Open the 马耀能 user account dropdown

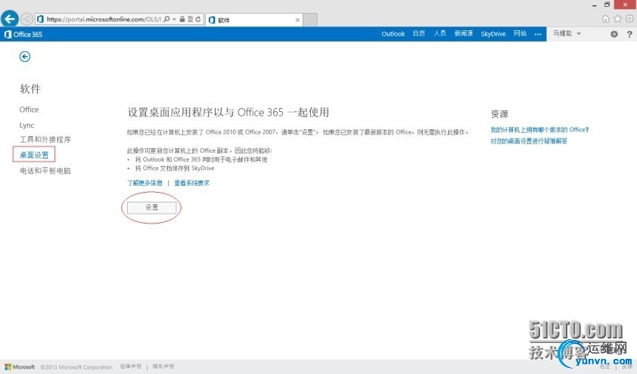567,33
